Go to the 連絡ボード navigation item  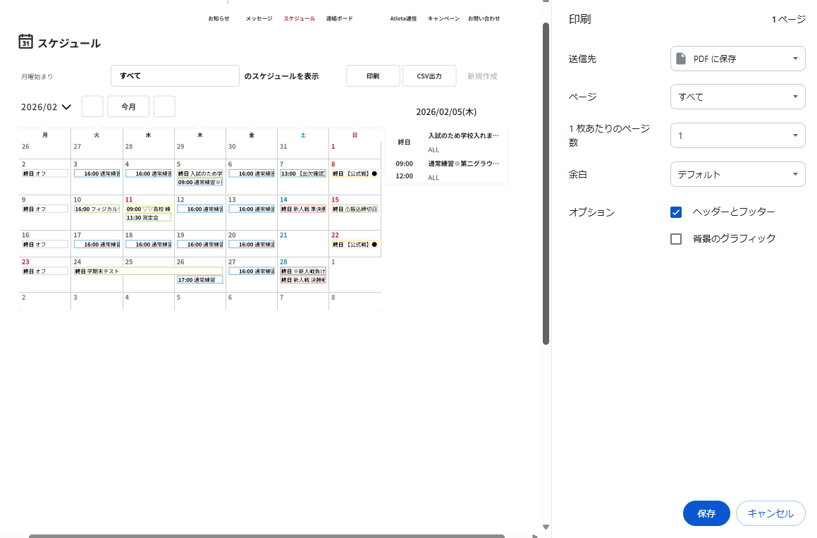(x=339, y=18)
